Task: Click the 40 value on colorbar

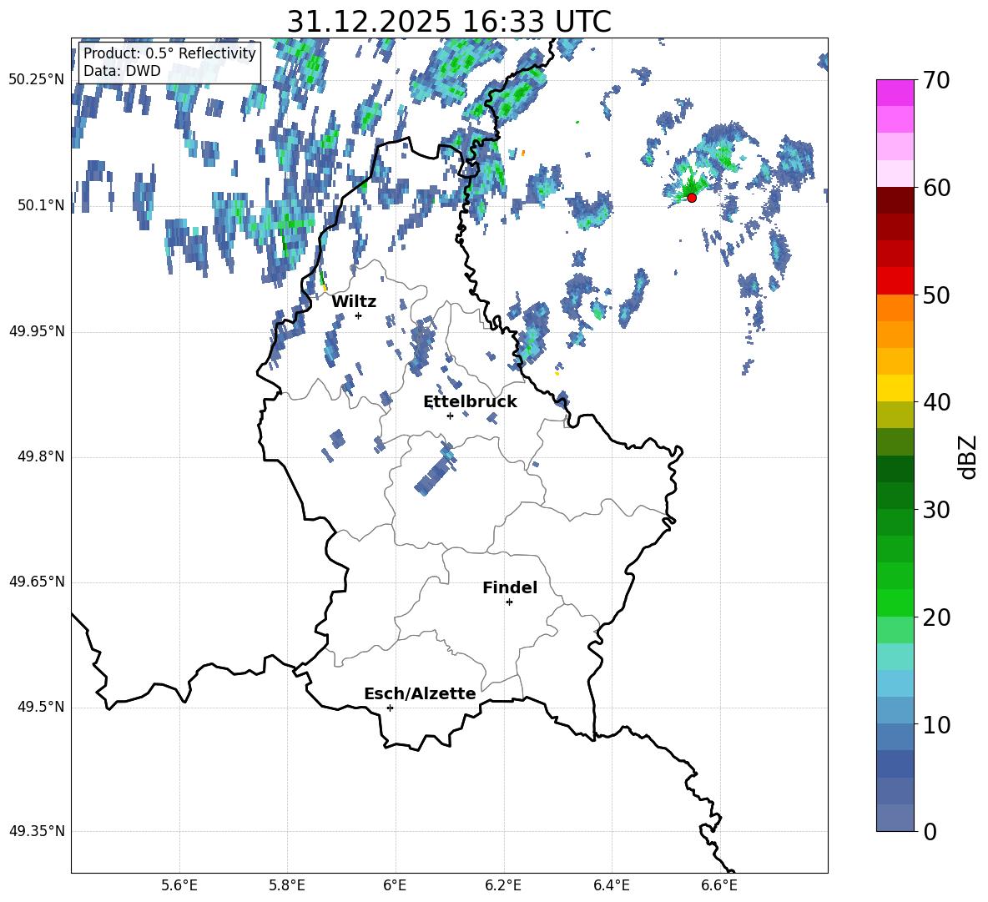Action: click(936, 402)
